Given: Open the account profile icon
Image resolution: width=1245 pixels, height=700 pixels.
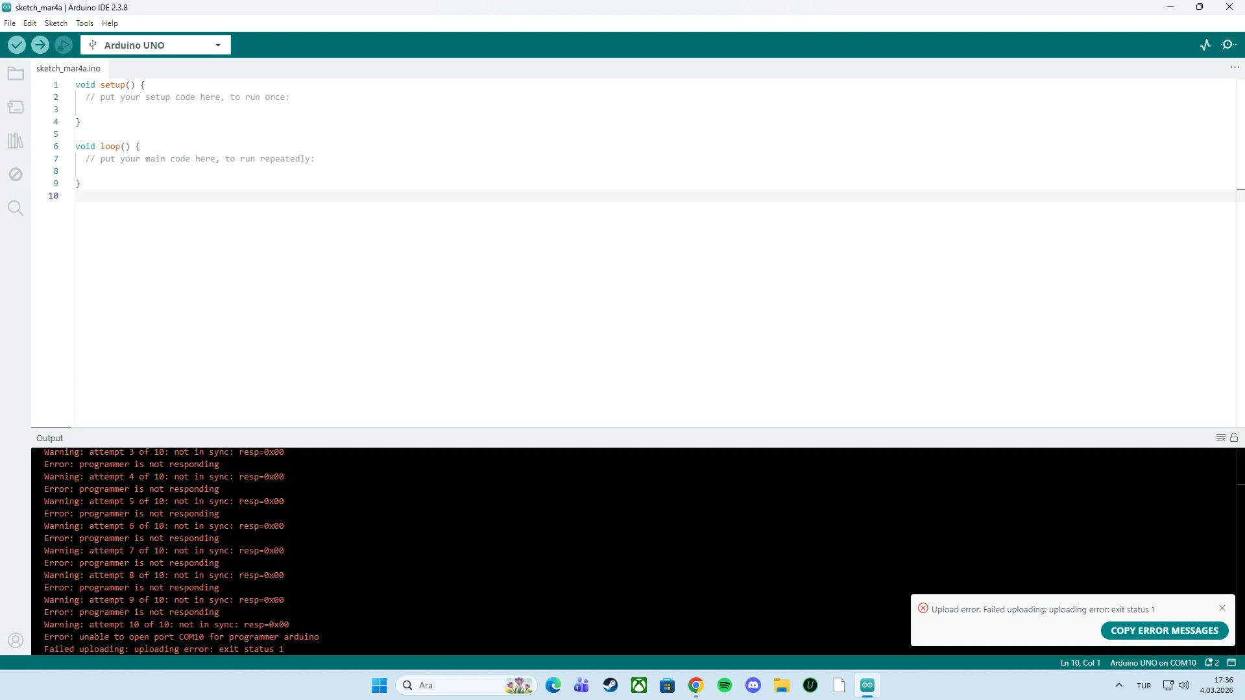Looking at the screenshot, I should pyautogui.click(x=16, y=640).
